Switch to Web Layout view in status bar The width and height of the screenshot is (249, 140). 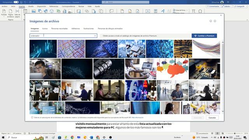[223, 133]
